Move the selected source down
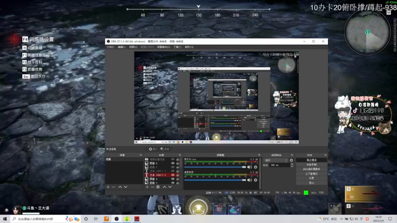This screenshot has width=397, height=223. tap(170, 187)
